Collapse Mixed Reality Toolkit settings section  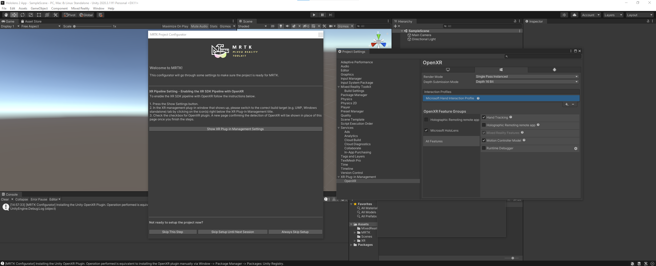click(339, 87)
